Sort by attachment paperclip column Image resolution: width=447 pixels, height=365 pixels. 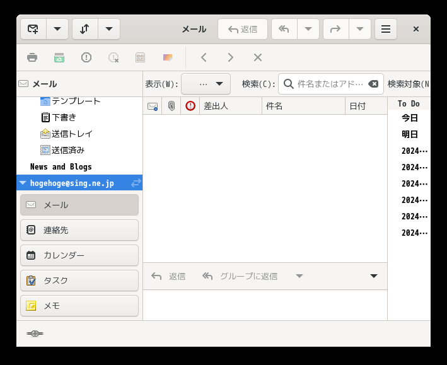click(x=171, y=106)
